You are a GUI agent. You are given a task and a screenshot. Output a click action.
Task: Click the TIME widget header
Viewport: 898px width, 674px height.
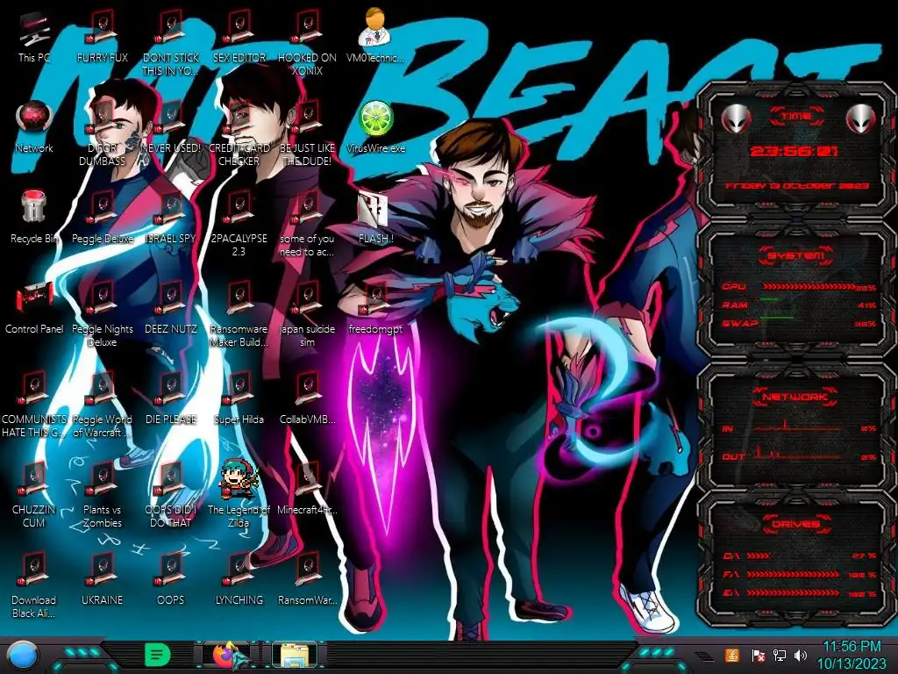pos(796,116)
